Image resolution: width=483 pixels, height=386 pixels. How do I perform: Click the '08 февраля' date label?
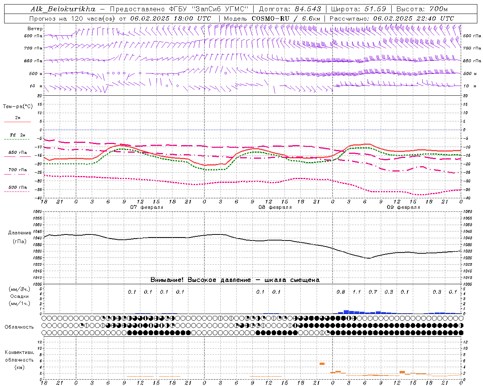[x=275, y=207]
